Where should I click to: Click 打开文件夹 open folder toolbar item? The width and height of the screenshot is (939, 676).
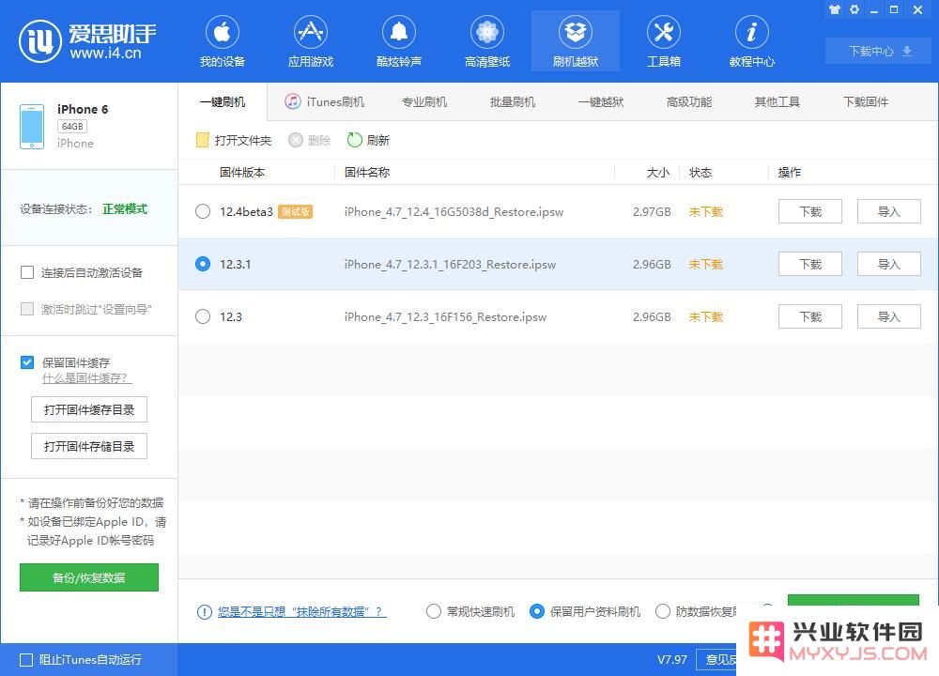pos(234,140)
